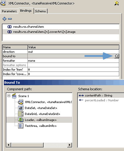Click the left arrow of component path scrollbar

9,145
